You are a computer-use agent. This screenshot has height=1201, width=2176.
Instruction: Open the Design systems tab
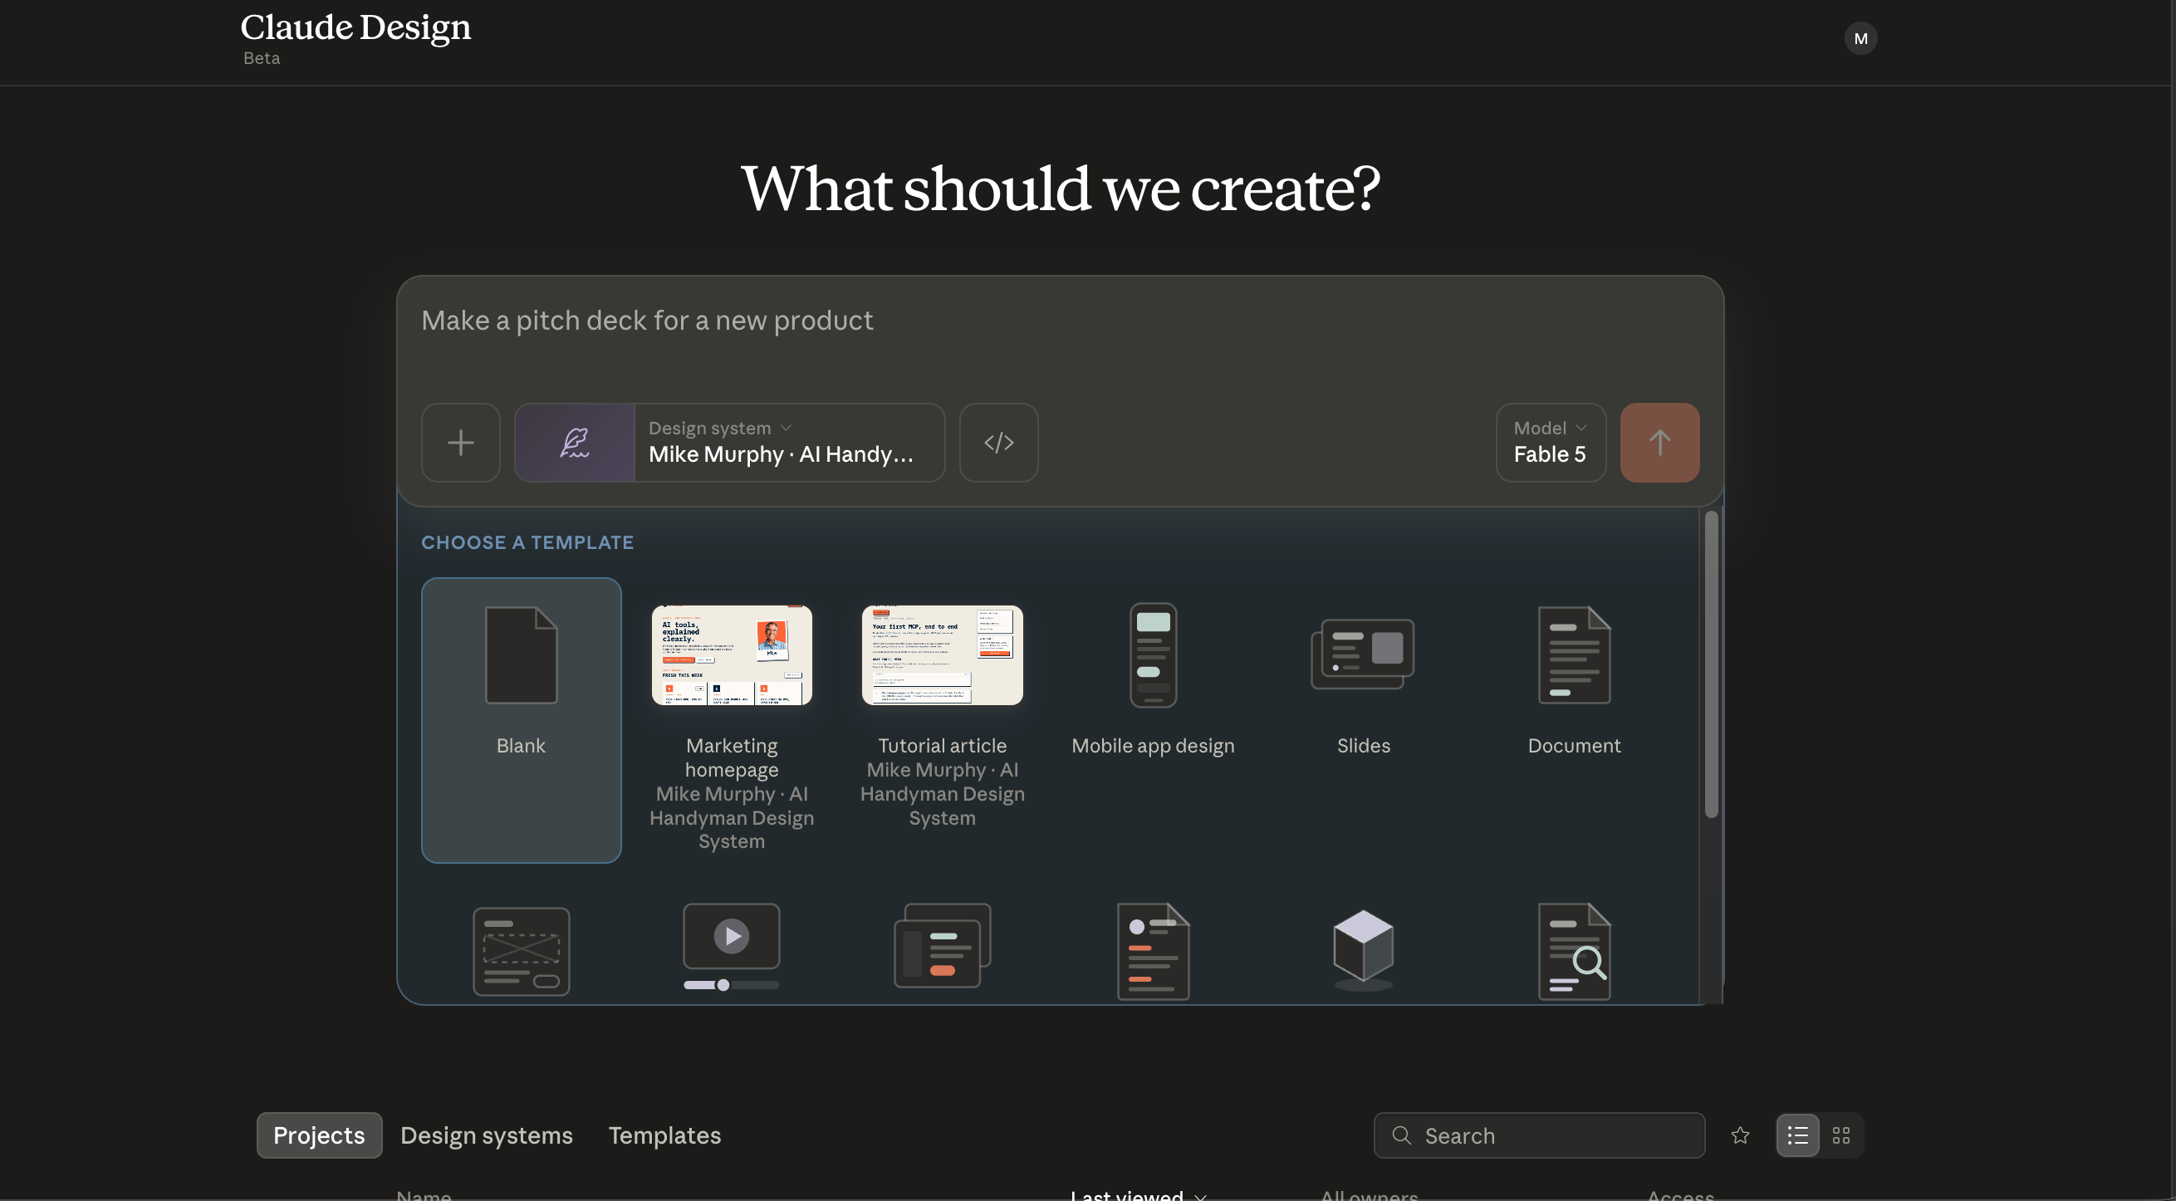point(487,1135)
